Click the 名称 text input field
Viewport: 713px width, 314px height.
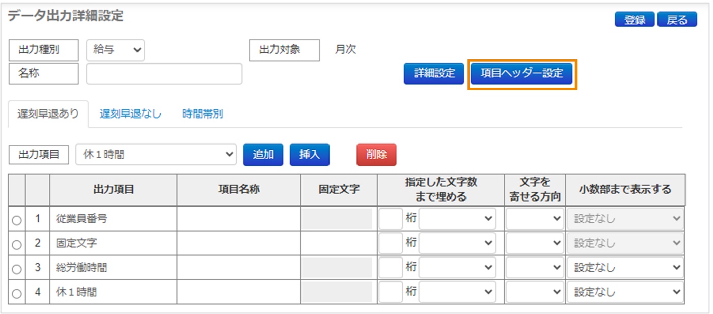tap(164, 74)
